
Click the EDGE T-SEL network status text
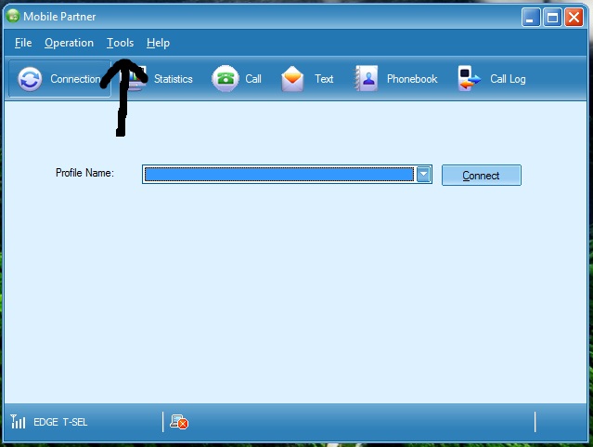pos(60,422)
